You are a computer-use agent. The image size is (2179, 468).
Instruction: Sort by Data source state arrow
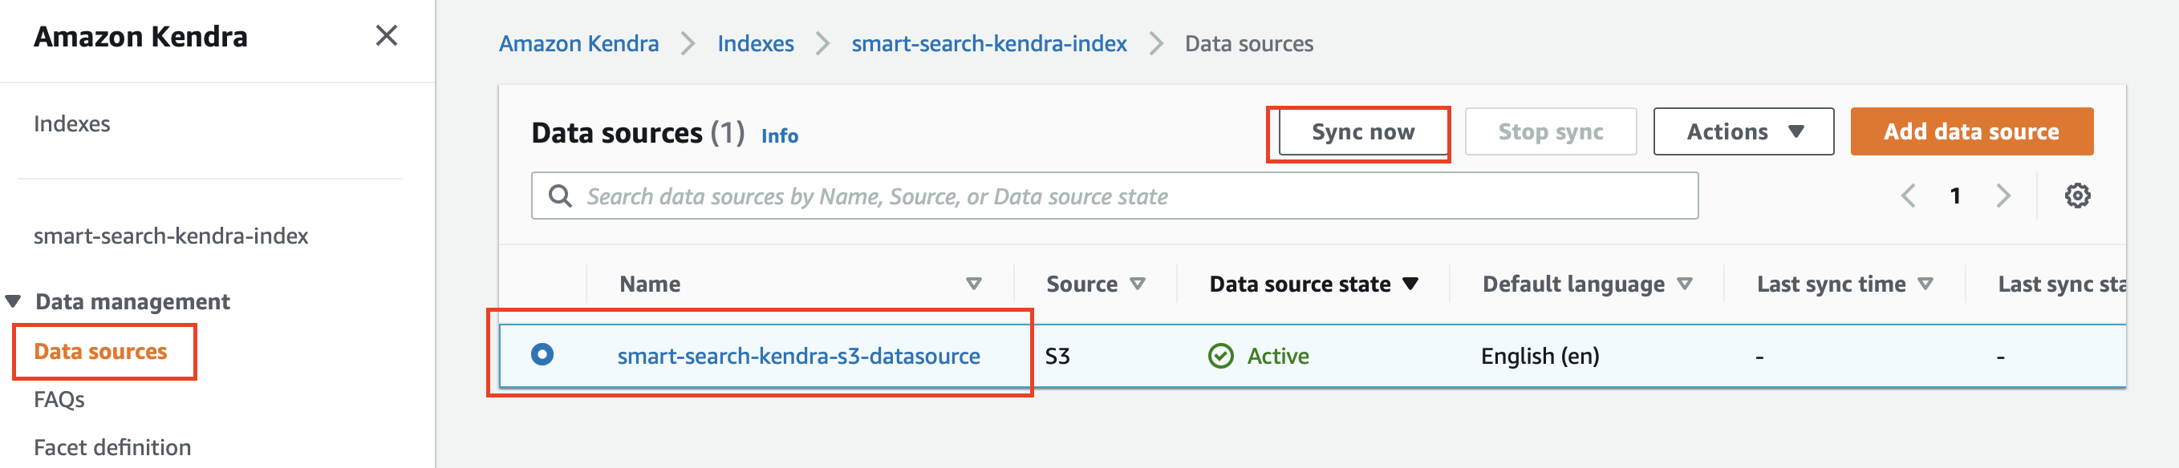click(x=1410, y=284)
